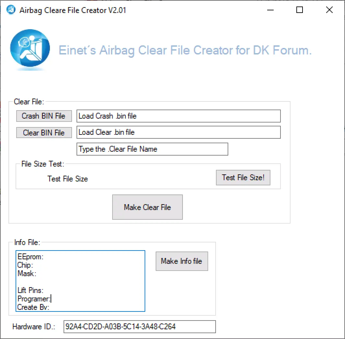Screen dimensions: 345x339
Task: Click the Type the .Clear File Name field
Action: click(152, 149)
